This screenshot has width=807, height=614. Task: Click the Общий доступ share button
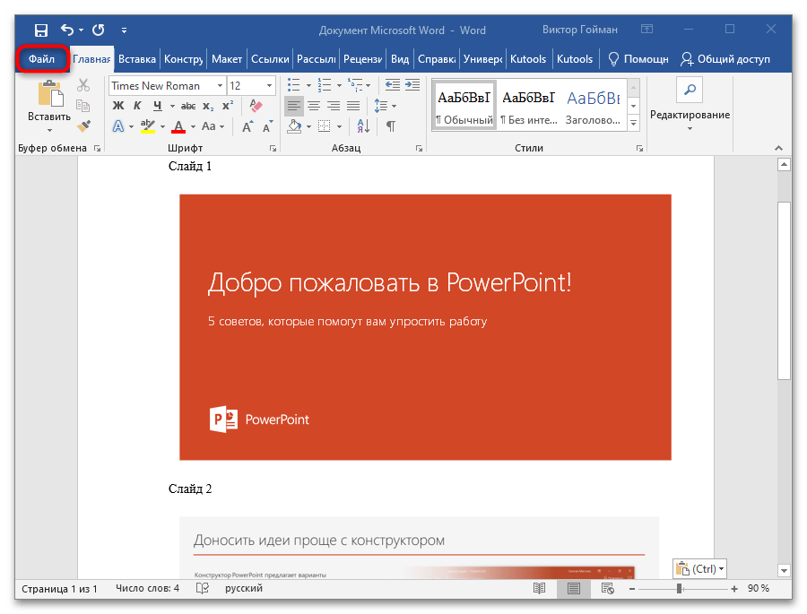[x=725, y=59]
